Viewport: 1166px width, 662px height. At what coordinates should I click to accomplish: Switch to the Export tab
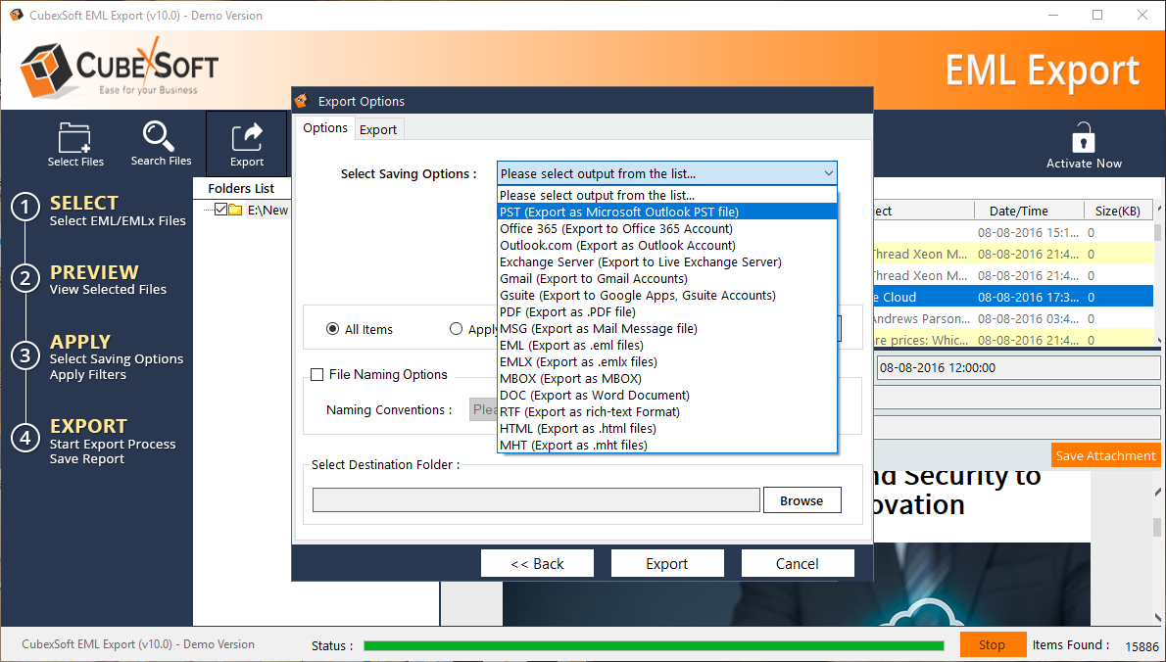point(378,129)
